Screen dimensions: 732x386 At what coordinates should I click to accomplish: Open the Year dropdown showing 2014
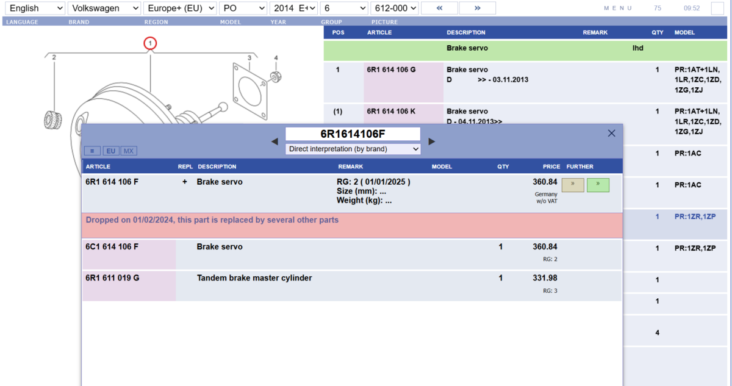click(x=294, y=8)
